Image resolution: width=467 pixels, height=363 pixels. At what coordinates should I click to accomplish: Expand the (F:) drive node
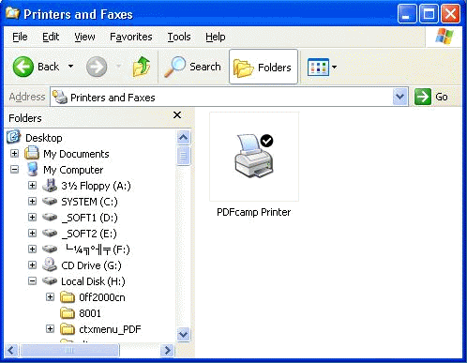[32, 250]
